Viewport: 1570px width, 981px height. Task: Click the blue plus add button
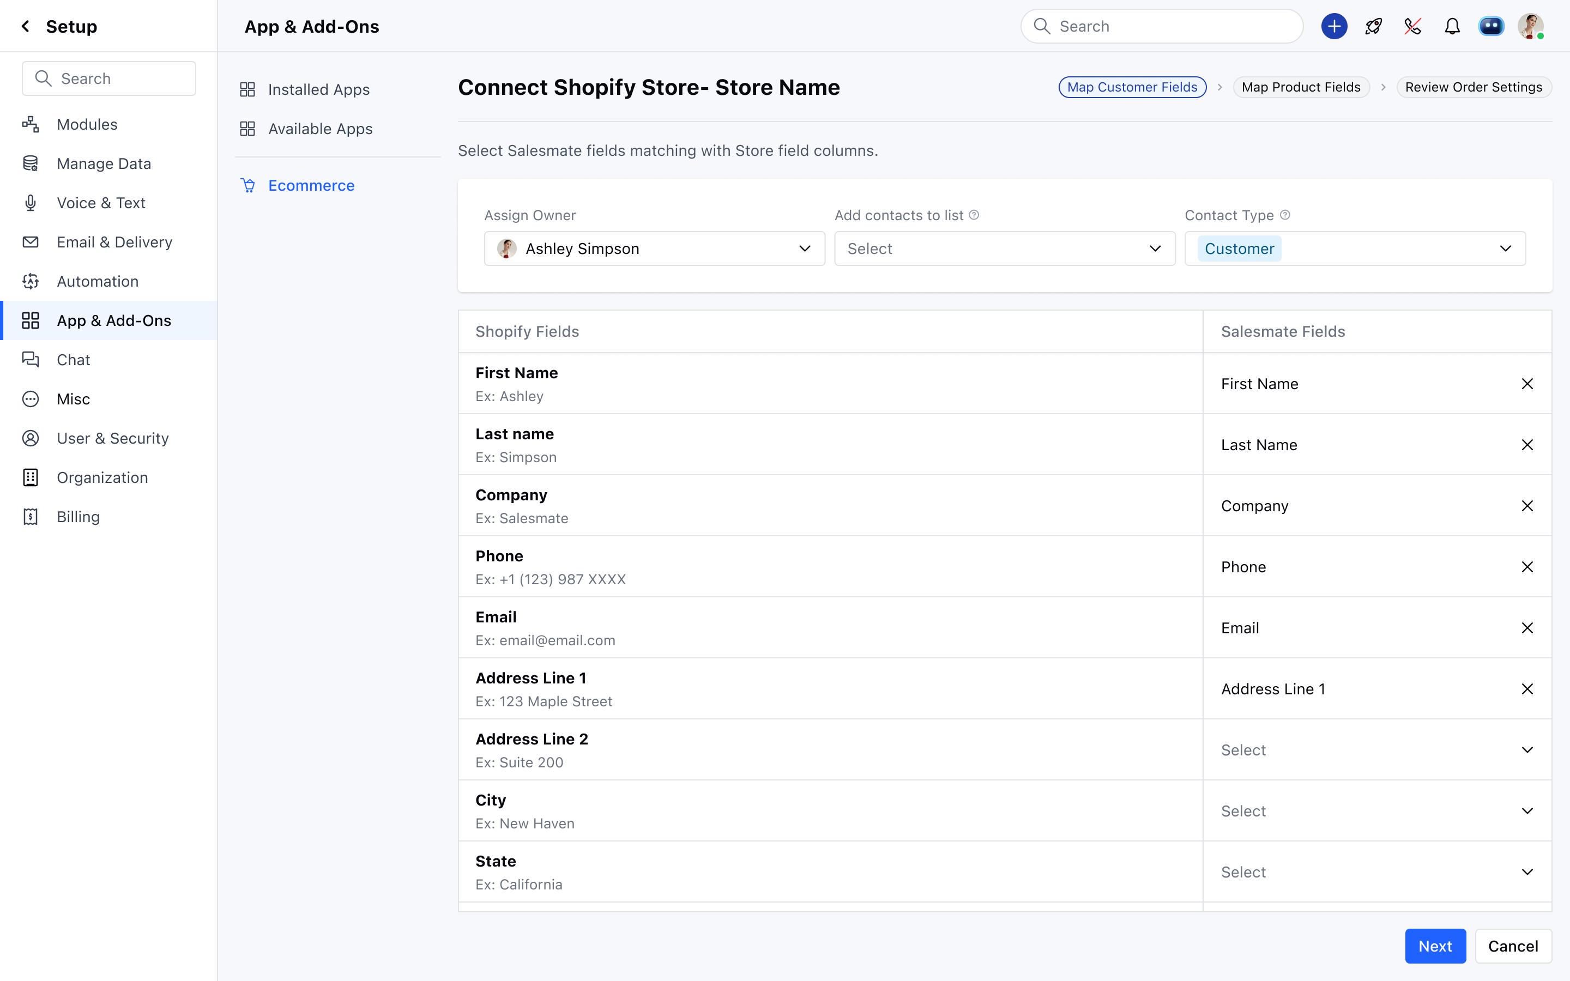pyautogui.click(x=1334, y=26)
